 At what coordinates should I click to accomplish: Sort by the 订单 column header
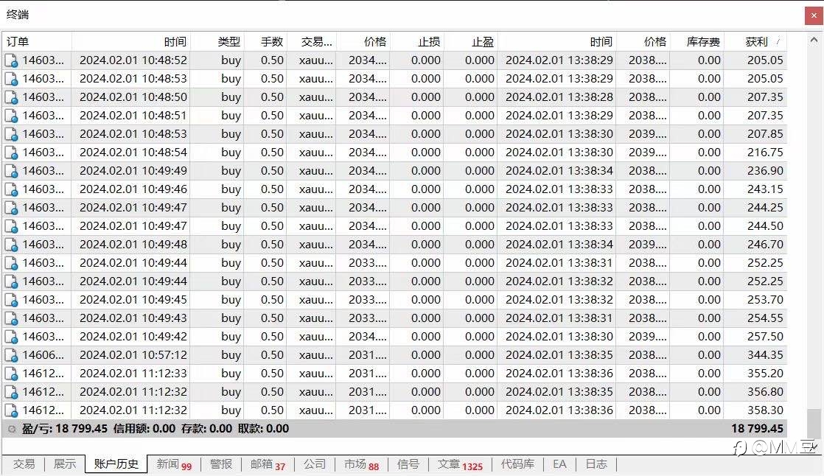pos(37,41)
